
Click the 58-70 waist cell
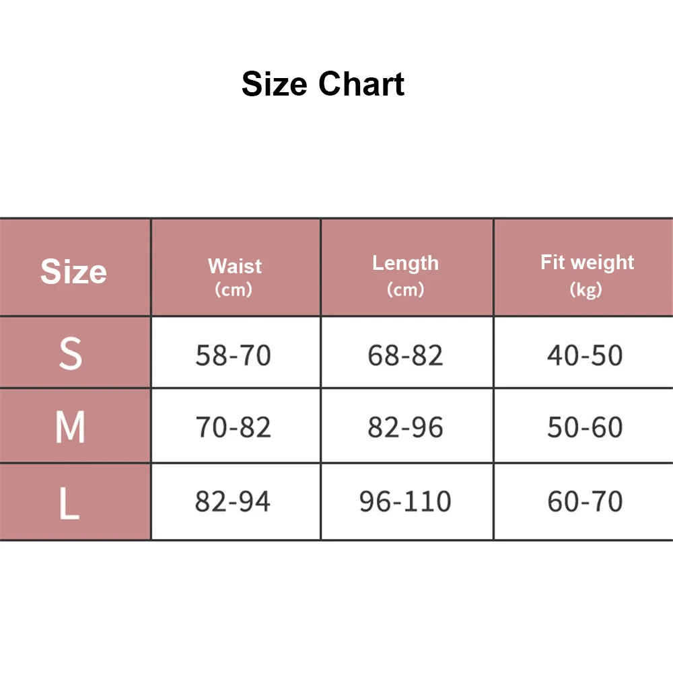click(233, 355)
